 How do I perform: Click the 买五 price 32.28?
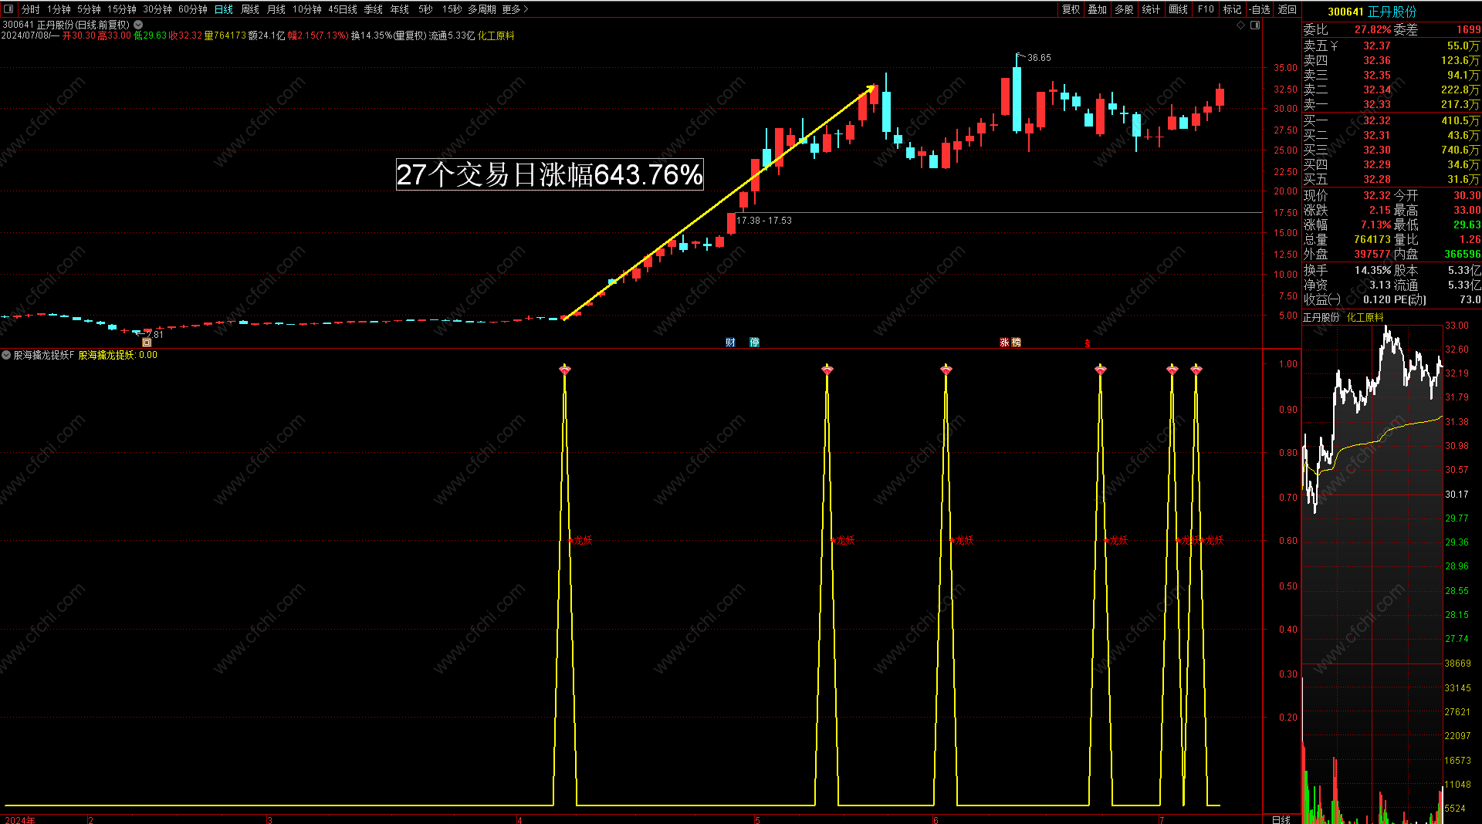pyautogui.click(x=1376, y=179)
